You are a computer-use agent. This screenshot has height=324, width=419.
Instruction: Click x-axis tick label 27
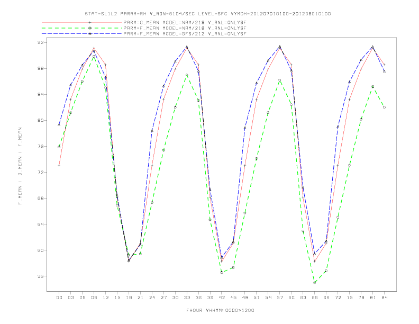[x=163, y=298]
